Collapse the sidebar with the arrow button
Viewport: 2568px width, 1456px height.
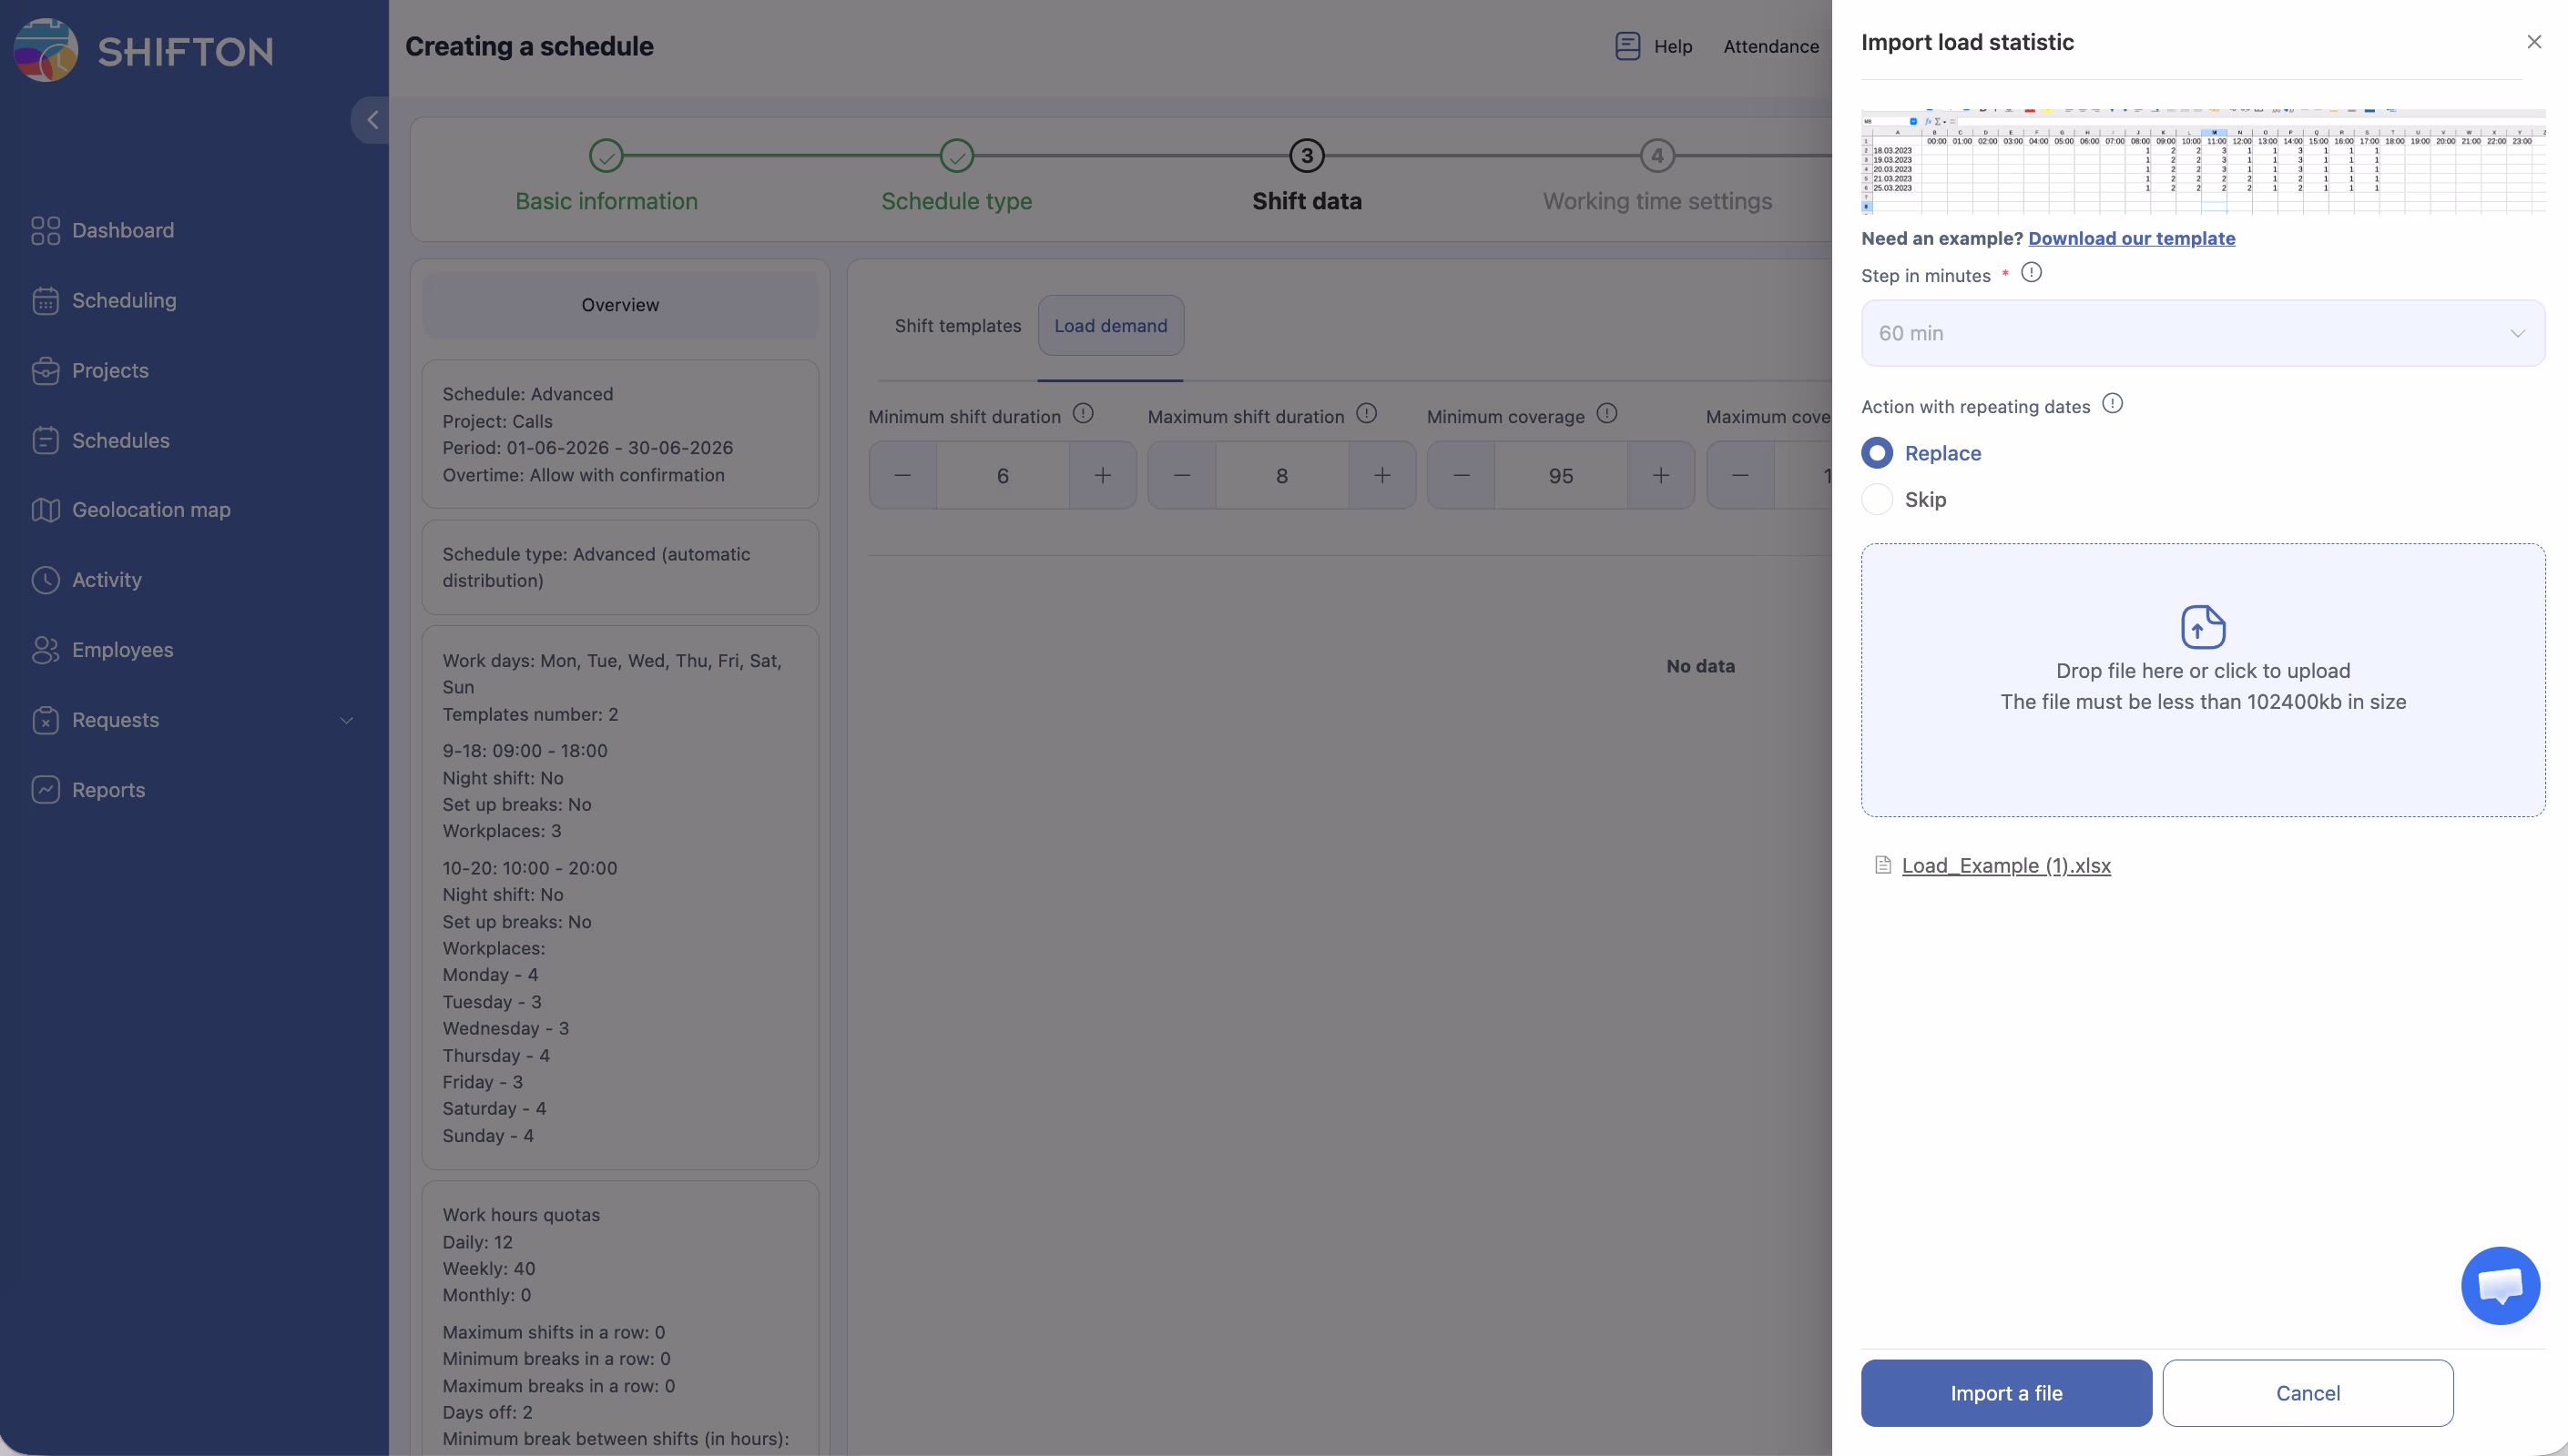click(372, 120)
